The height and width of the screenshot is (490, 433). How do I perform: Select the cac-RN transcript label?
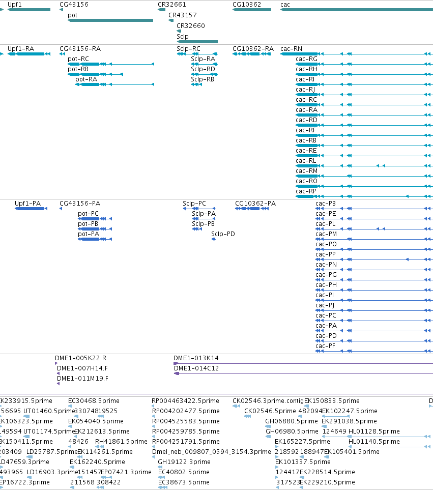click(x=291, y=49)
